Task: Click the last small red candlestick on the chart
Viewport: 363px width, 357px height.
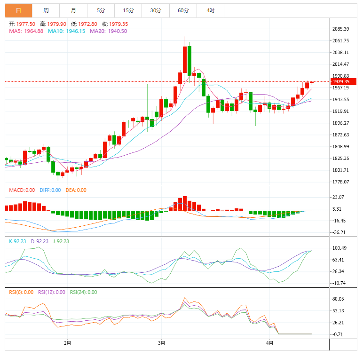Action: pos(312,82)
